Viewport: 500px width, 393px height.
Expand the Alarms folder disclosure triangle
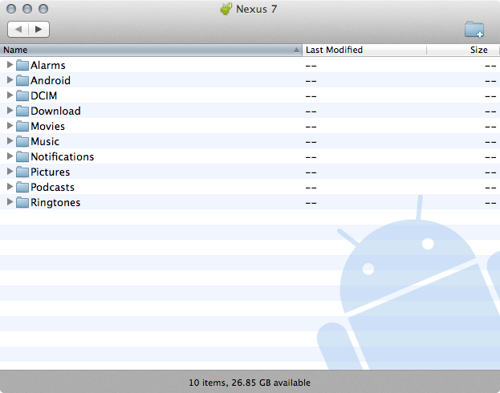(10, 65)
